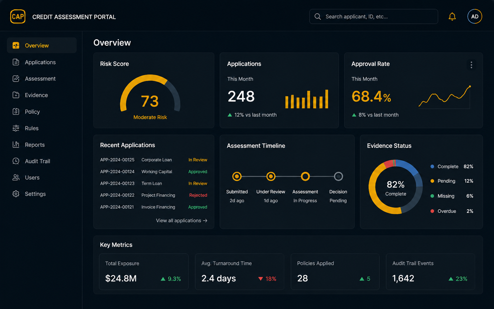Click Evidence Status donut chart
494x309 pixels.
pos(396,187)
